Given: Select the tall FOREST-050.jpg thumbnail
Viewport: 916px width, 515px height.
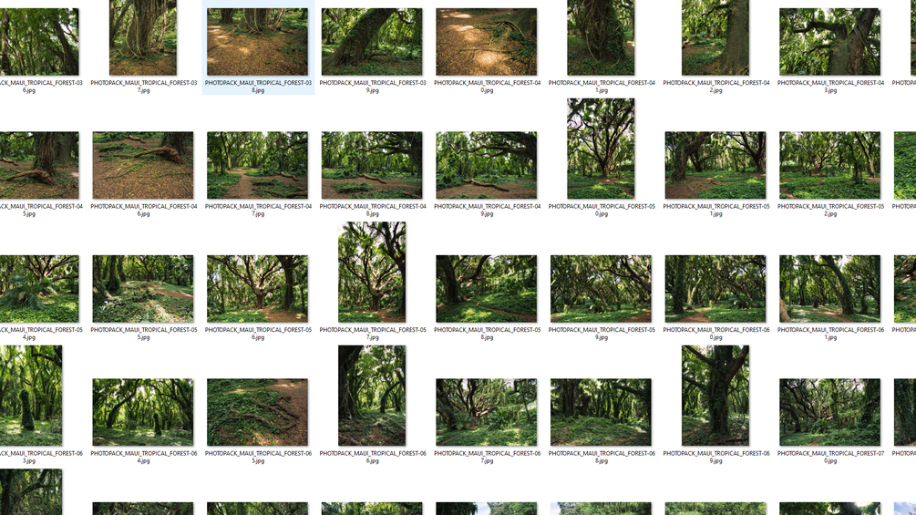Looking at the screenshot, I should [x=601, y=149].
